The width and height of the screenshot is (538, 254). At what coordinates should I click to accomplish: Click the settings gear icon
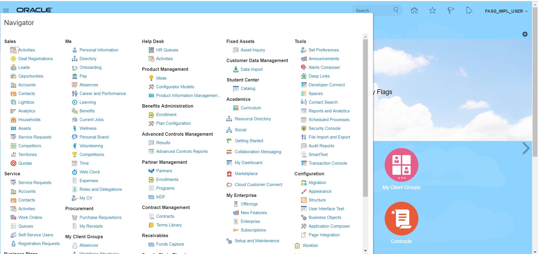[525, 34]
